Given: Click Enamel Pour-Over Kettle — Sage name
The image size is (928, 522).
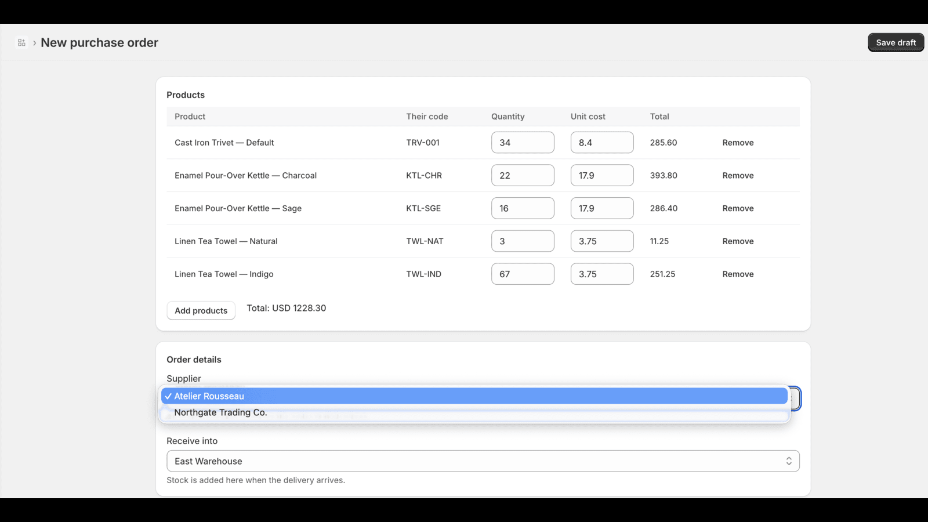Looking at the screenshot, I should [x=238, y=208].
